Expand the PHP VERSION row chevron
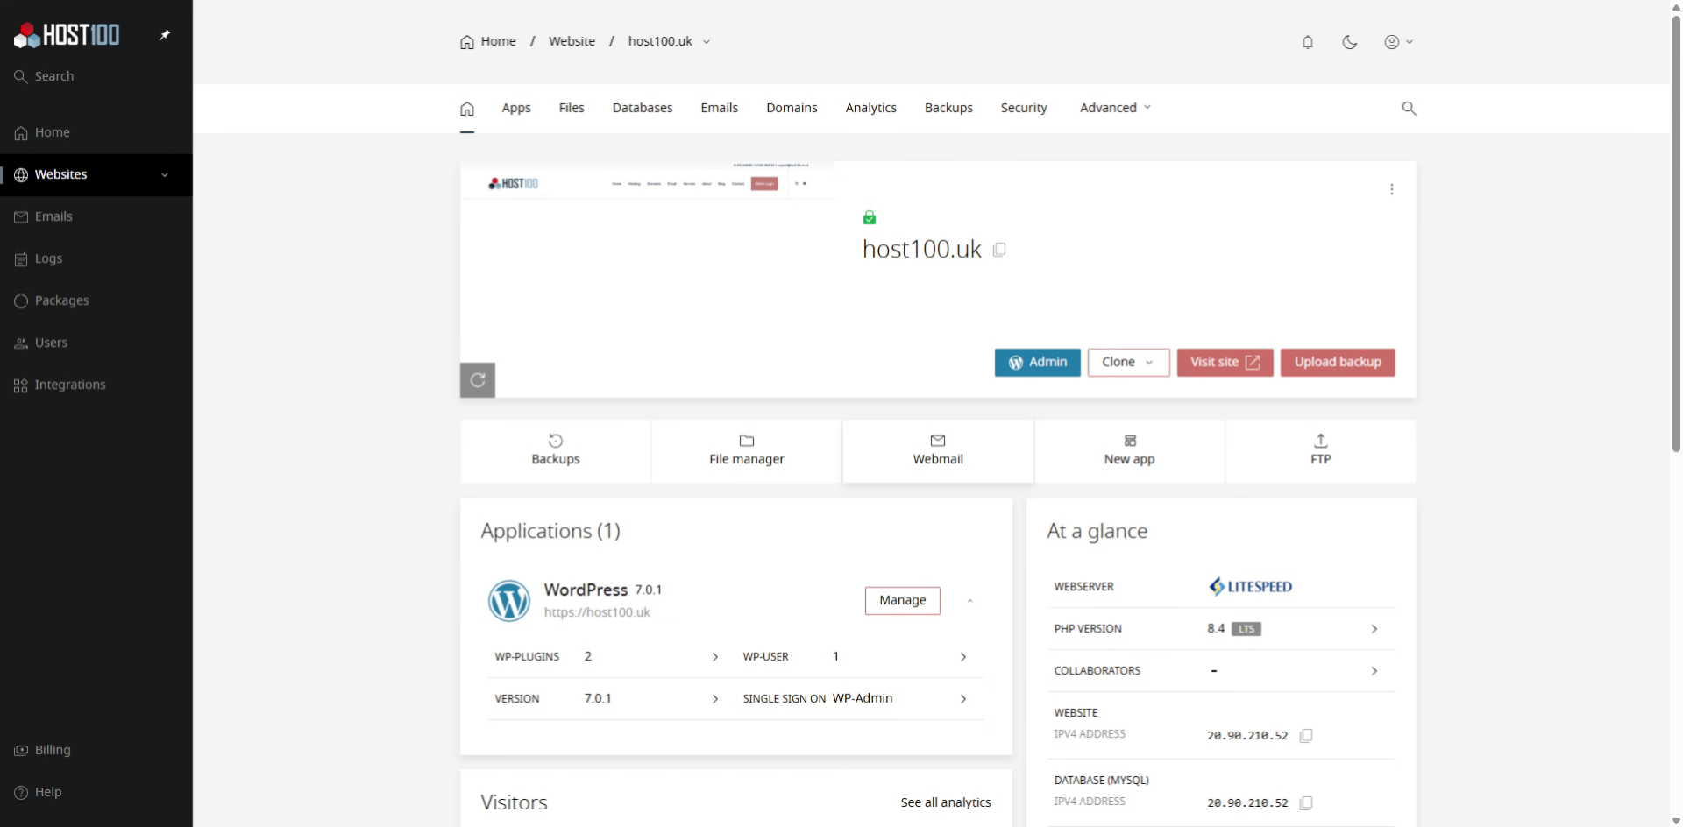This screenshot has width=1683, height=827. pyautogui.click(x=1374, y=629)
